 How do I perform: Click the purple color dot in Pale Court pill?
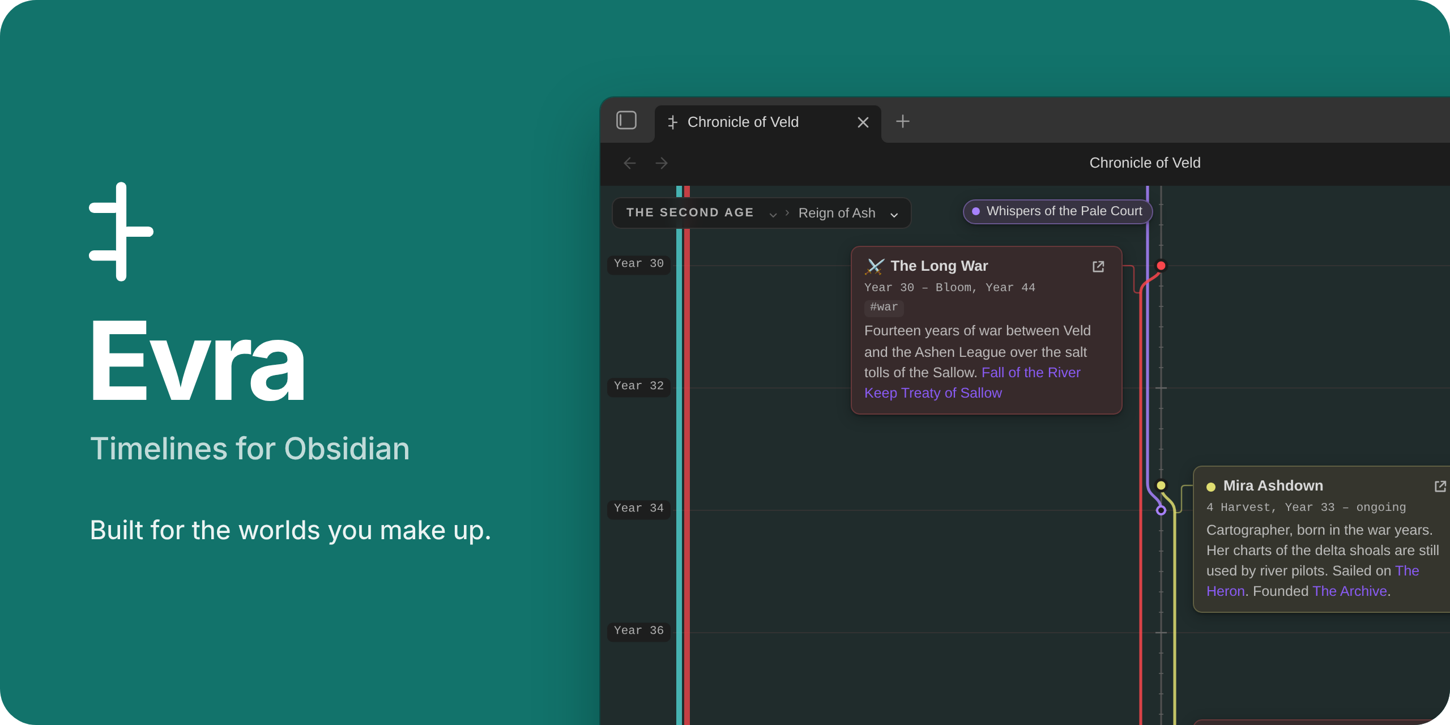[x=976, y=211]
